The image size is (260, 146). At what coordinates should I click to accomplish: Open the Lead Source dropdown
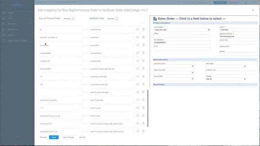192,73
